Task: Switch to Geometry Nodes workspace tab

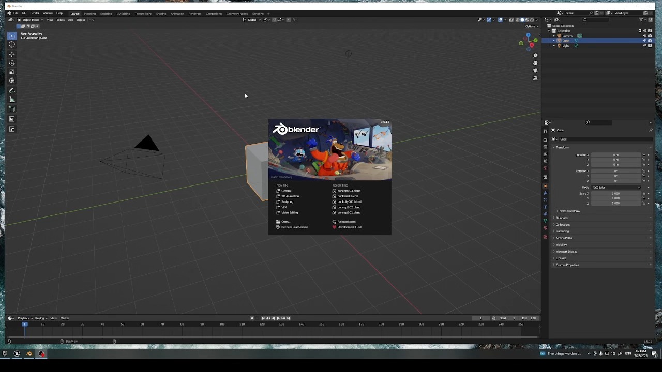Action: click(x=237, y=14)
